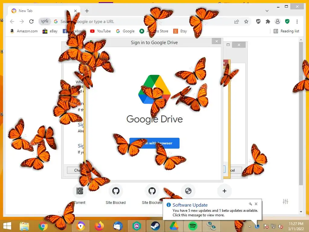
Task: Click the Google Drive logo in dialog
Action: [154, 89]
